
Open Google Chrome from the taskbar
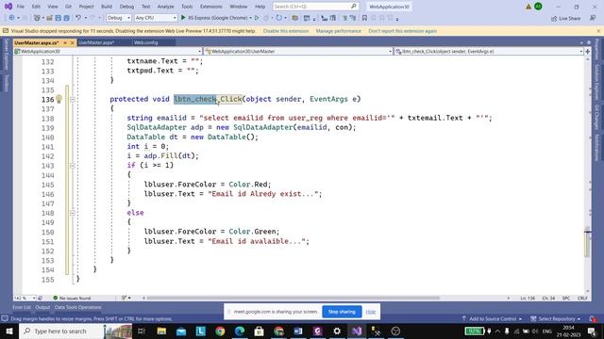tap(220, 331)
